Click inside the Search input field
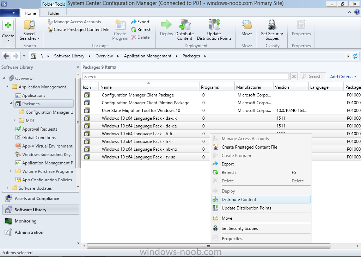The height and width of the screenshot is (257, 361). pos(185,76)
